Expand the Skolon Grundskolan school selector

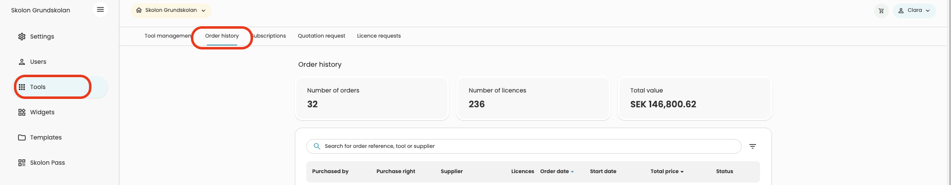[171, 10]
